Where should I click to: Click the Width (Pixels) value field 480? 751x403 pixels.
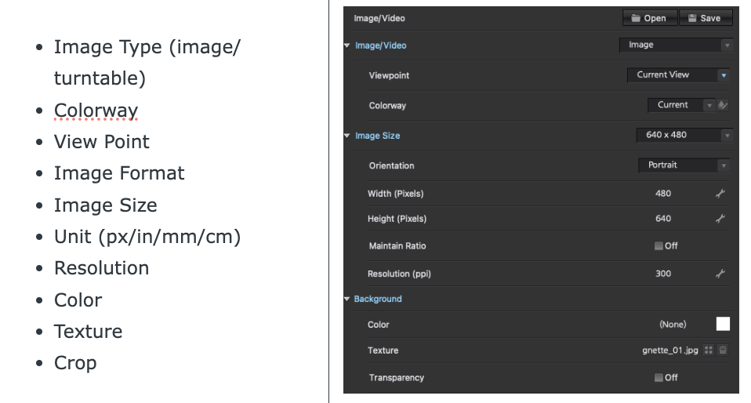[663, 194]
